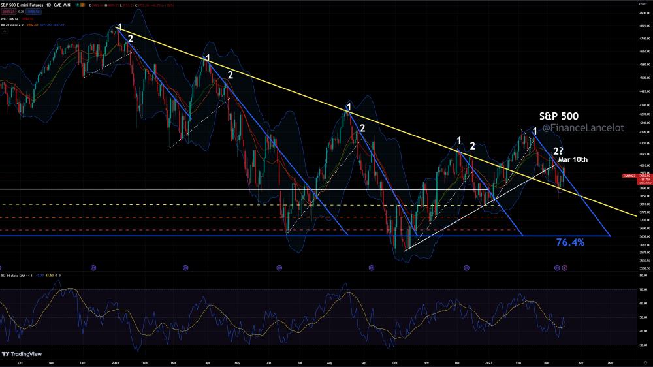This screenshot has height=367, width=653.
Task: Click the S&P 500 E-mini Futures symbol title
Action: coord(36,5)
